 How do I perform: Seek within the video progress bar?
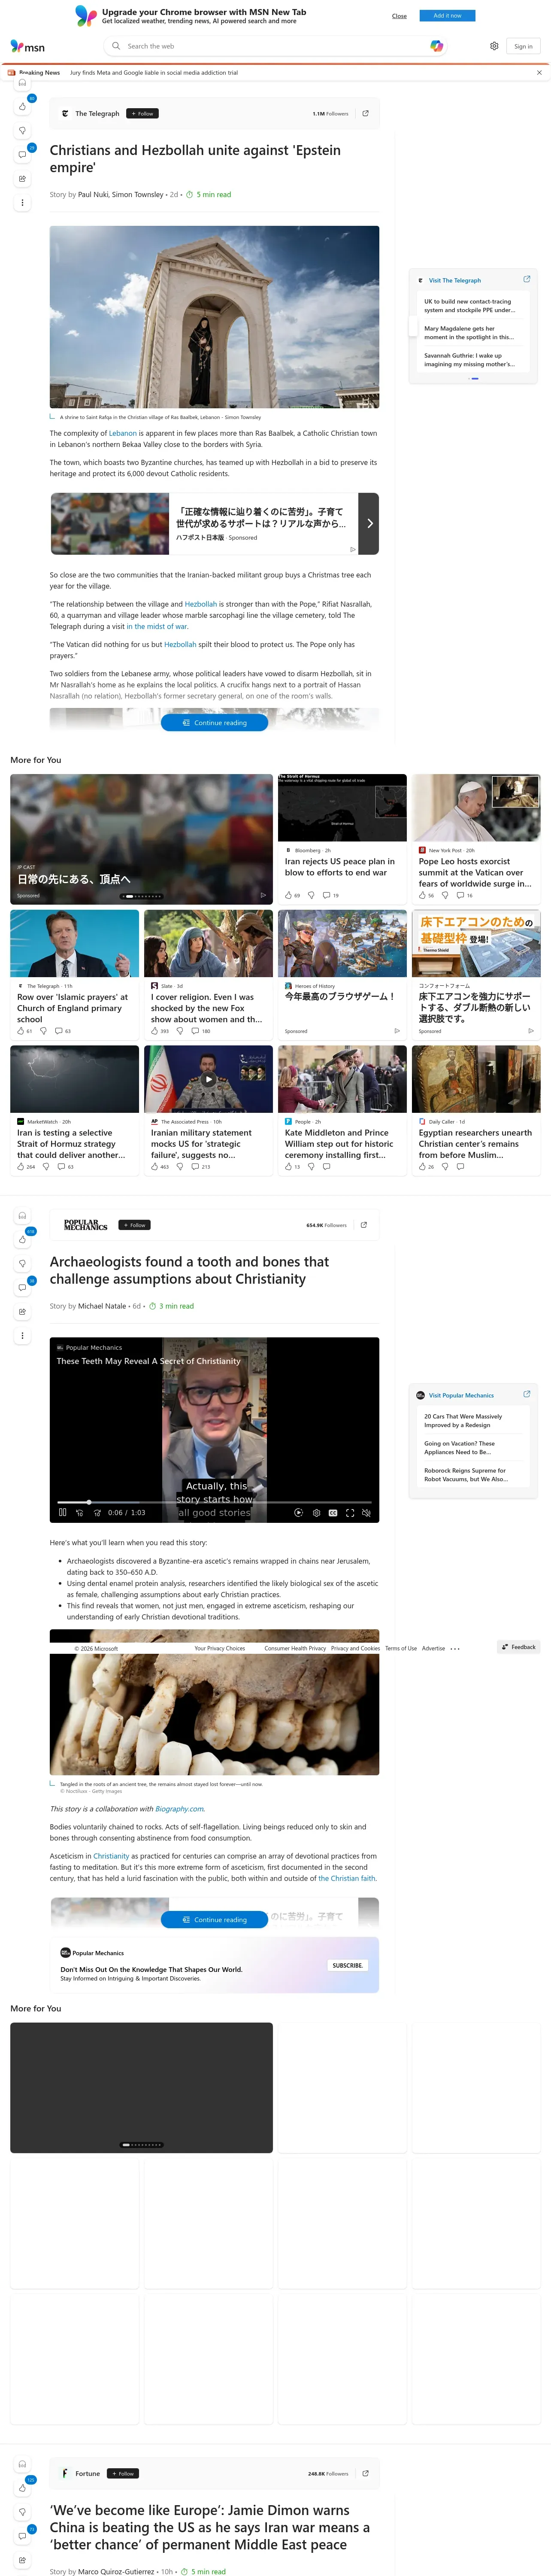pyautogui.click(x=214, y=1501)
